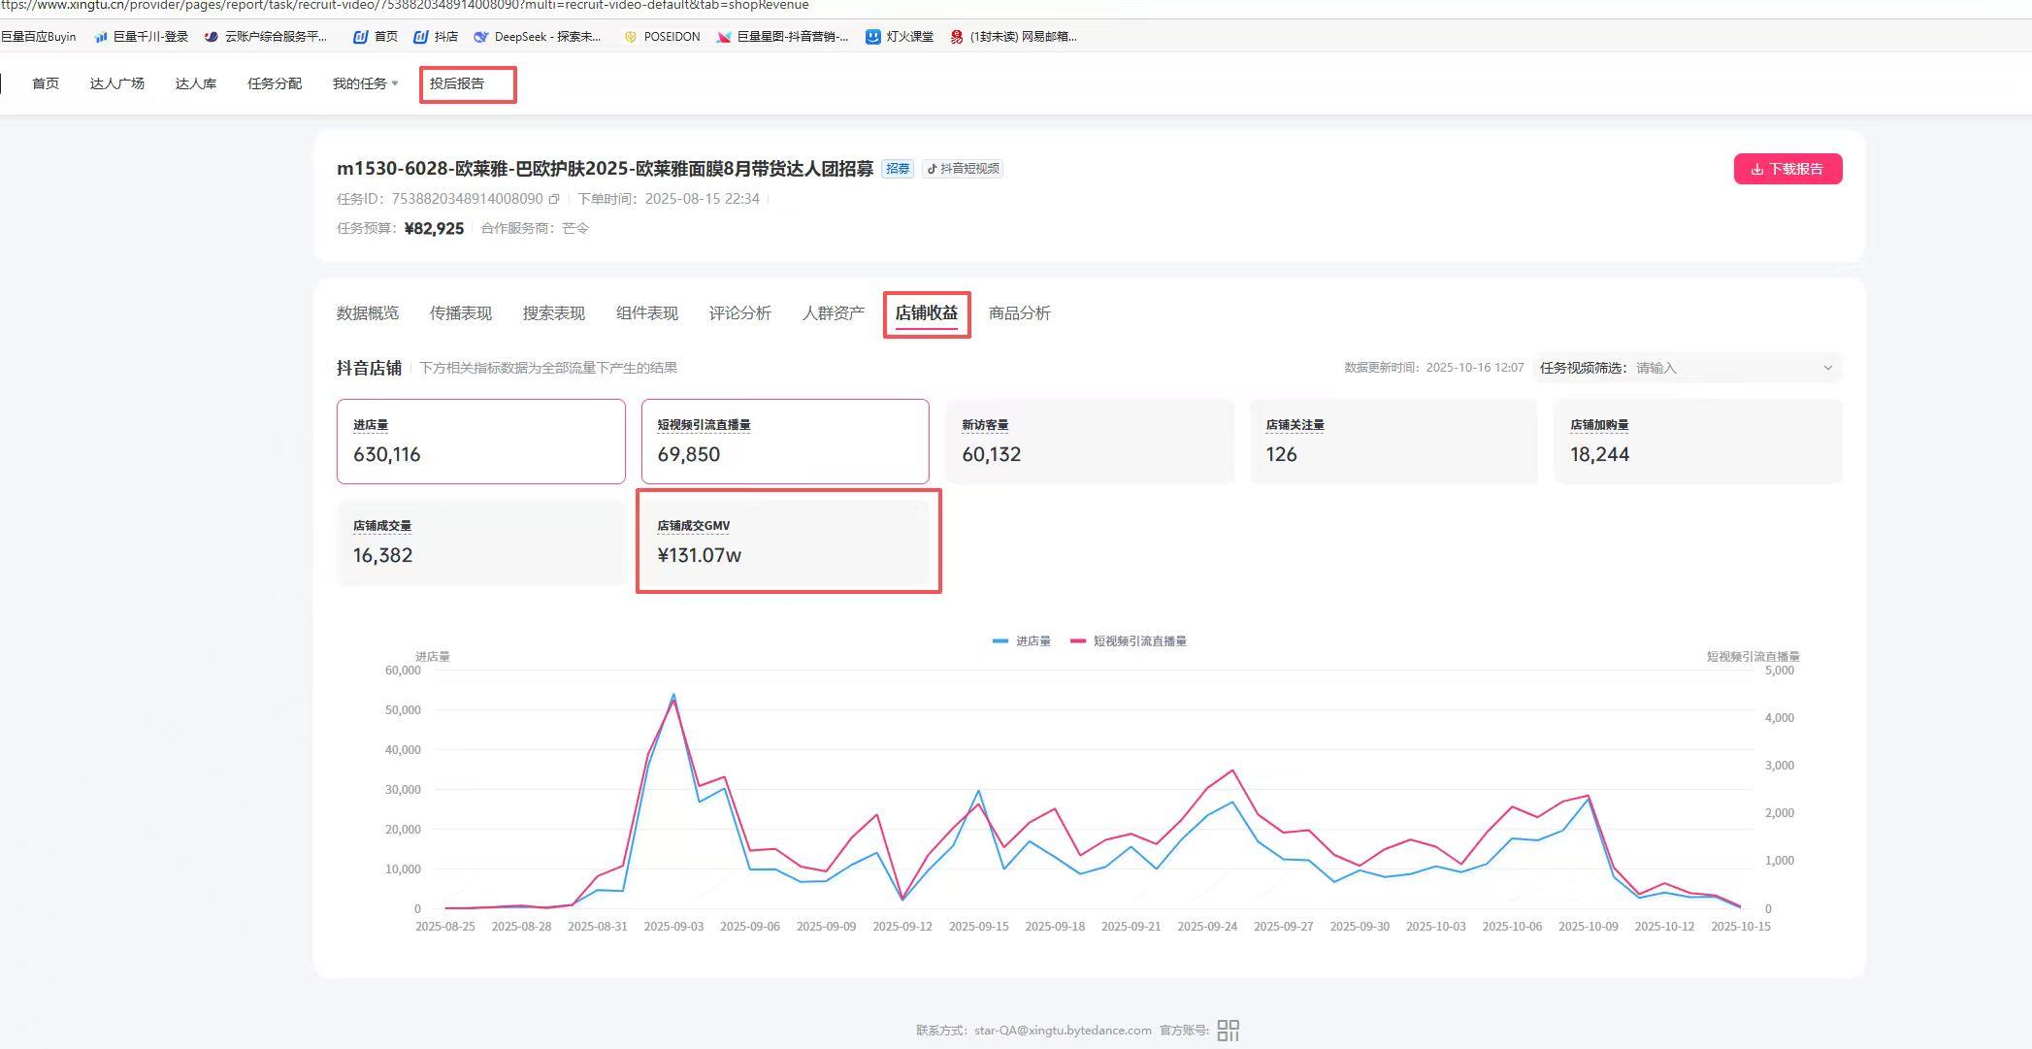The height and width of the screenshot is (1049, 2032).
Task: Select the 店铺成交量 metric card
Action: click(481, 542)
